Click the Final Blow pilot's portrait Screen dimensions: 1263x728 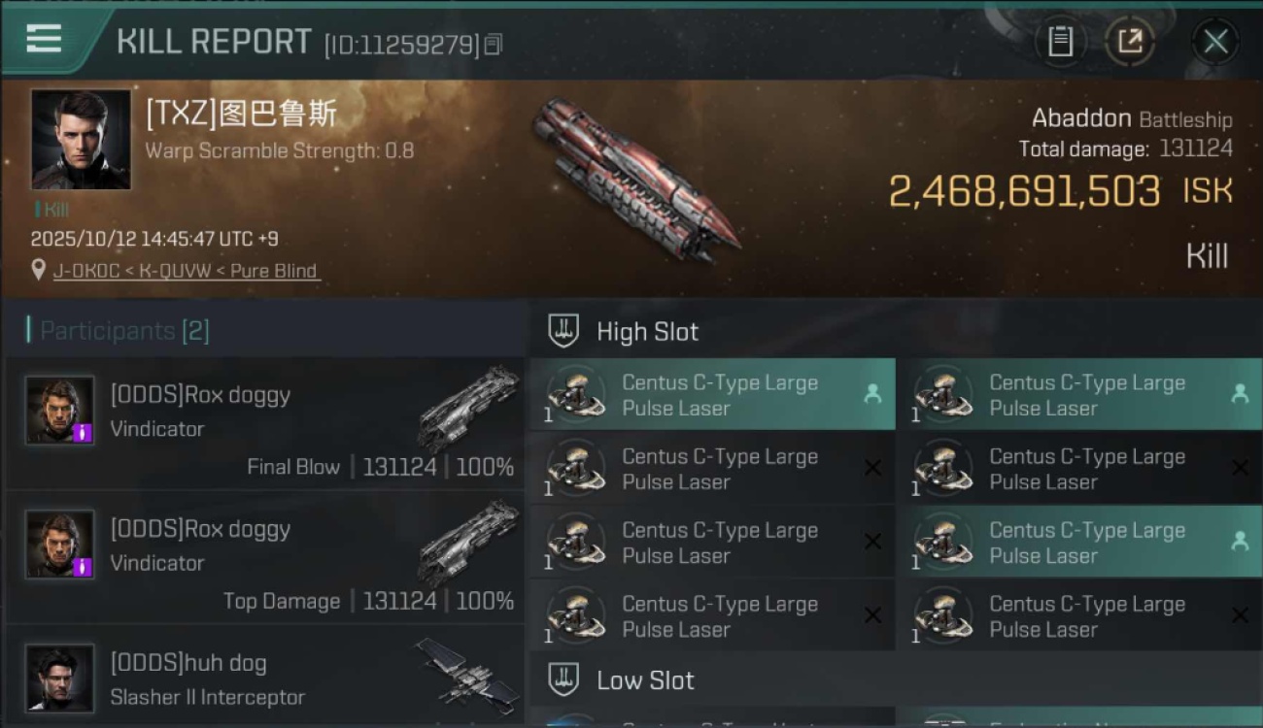pos(59,410)
